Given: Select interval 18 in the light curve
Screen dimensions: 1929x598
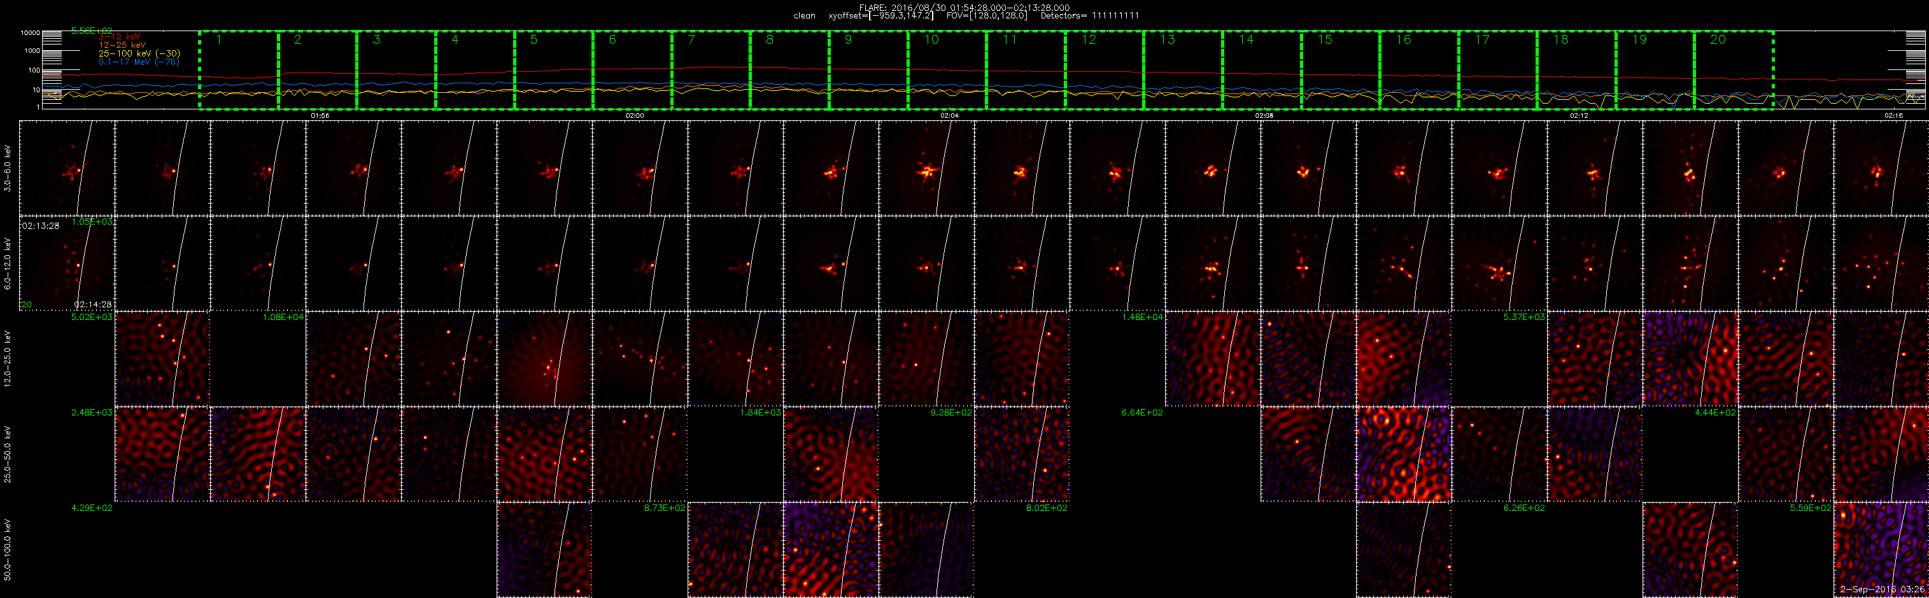Looking at the screenshot, I should [x=1576, y=71].
